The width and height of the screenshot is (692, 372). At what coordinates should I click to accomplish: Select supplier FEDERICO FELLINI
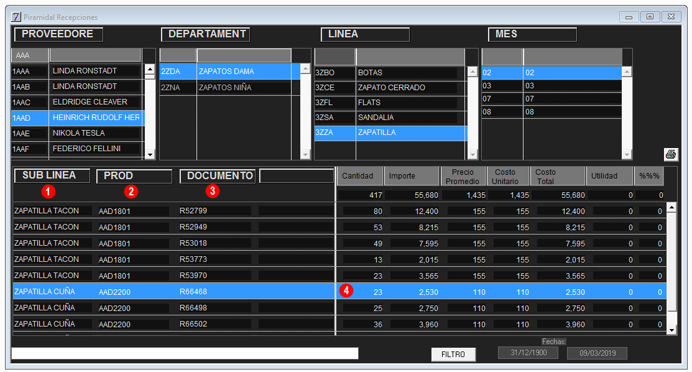click(77, 149)
